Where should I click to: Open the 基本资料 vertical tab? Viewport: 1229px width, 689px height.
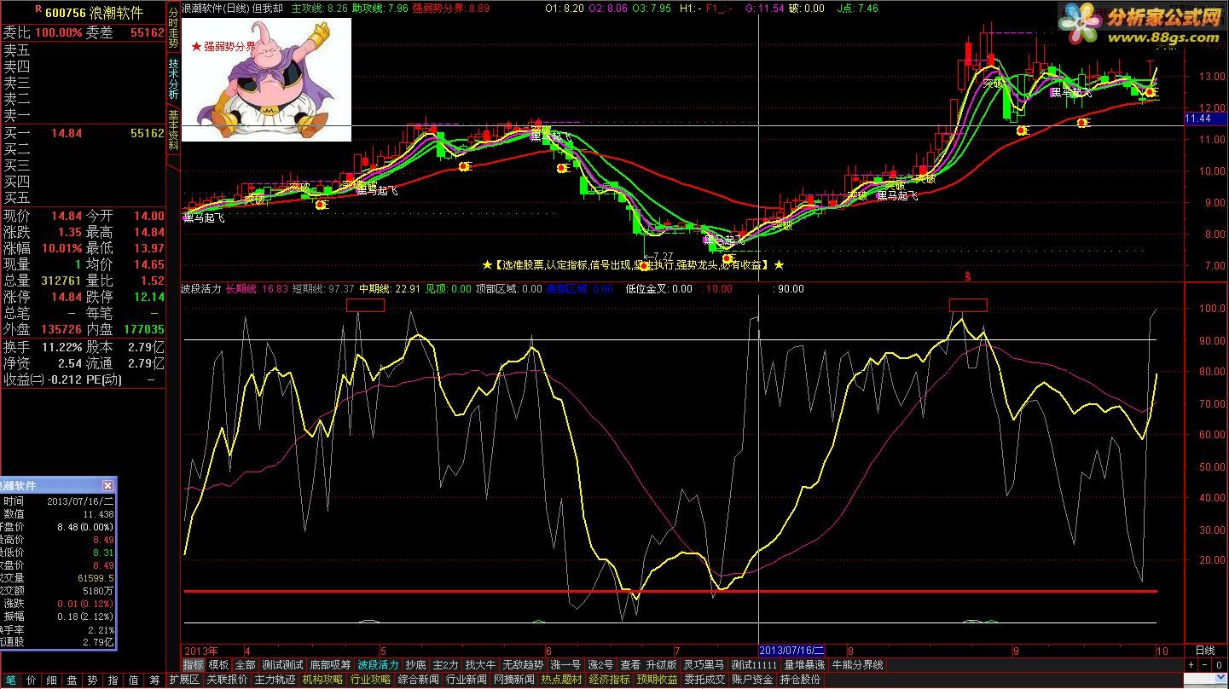(173, 130)
